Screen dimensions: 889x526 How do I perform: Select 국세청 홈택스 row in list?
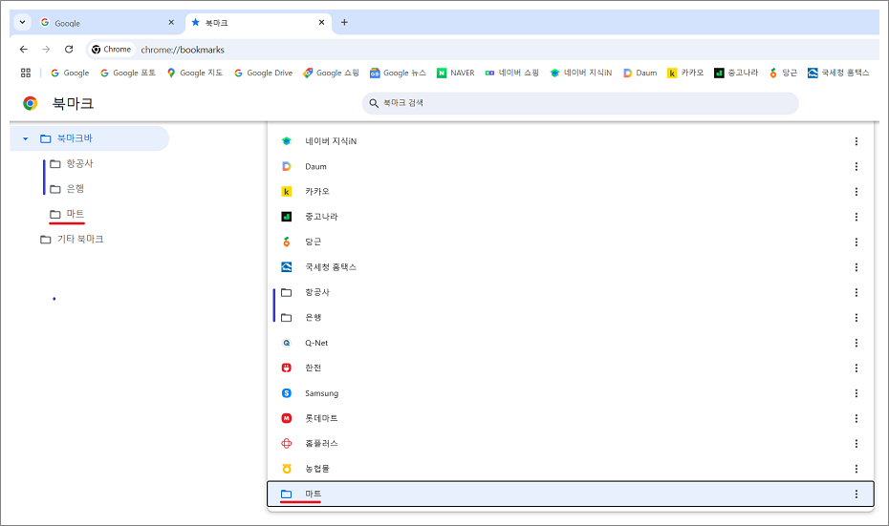571,267
